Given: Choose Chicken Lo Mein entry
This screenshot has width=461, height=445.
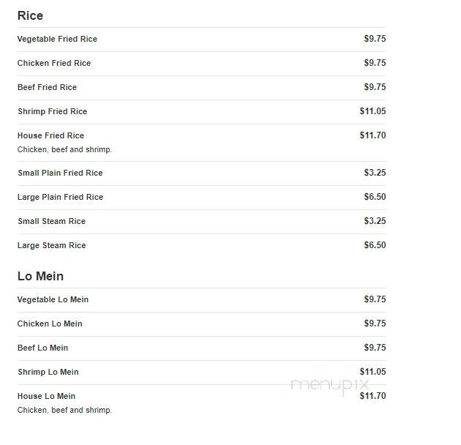Looking at the screenshot, I should (50, 324).
